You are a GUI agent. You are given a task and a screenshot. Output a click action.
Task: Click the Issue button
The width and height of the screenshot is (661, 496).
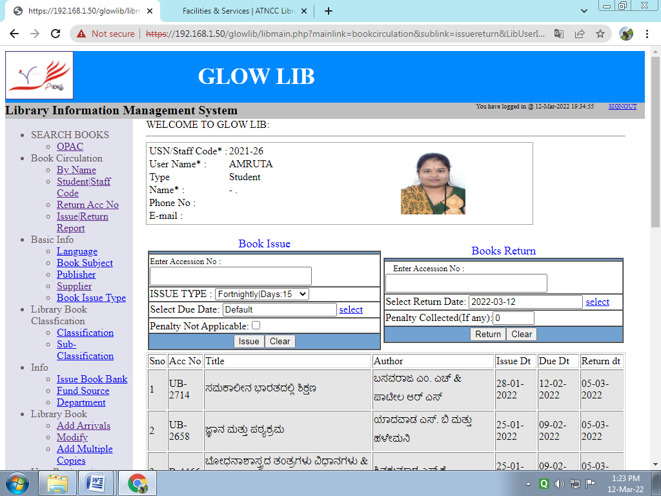coord(249,341)
